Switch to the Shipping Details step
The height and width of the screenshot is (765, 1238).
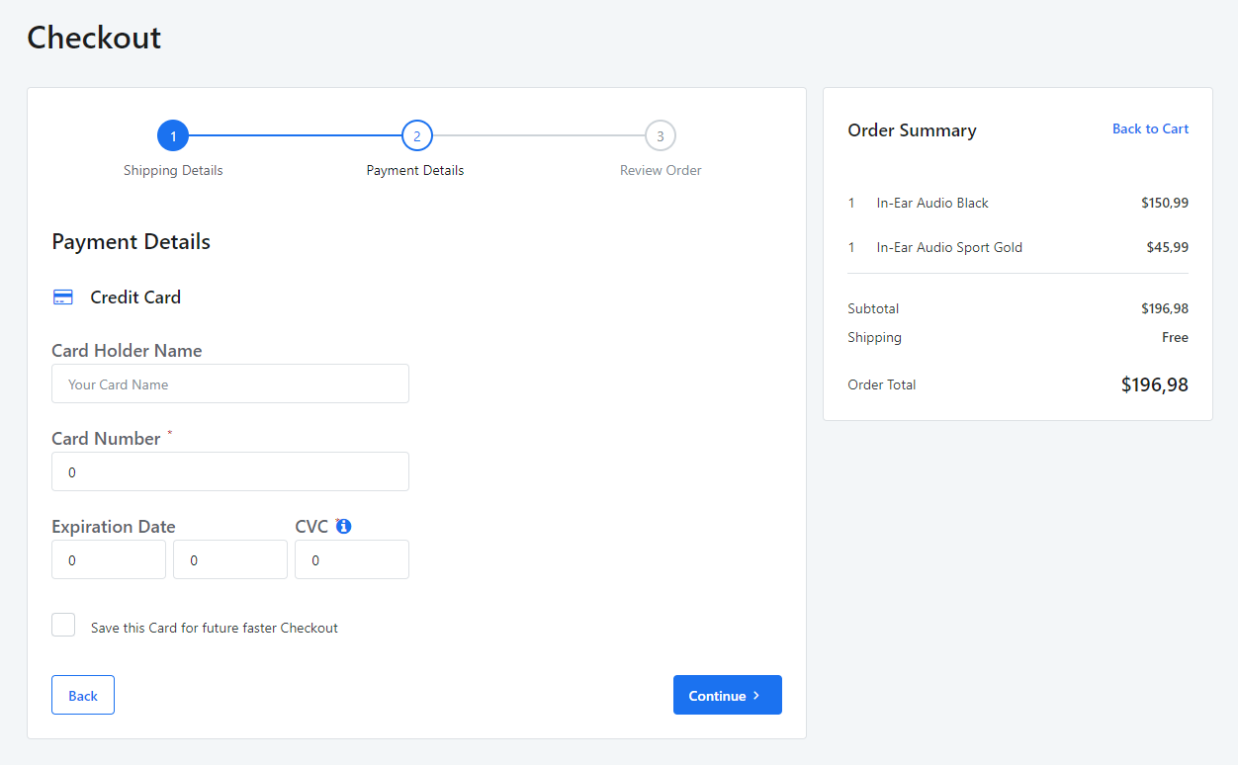point(173,170)
